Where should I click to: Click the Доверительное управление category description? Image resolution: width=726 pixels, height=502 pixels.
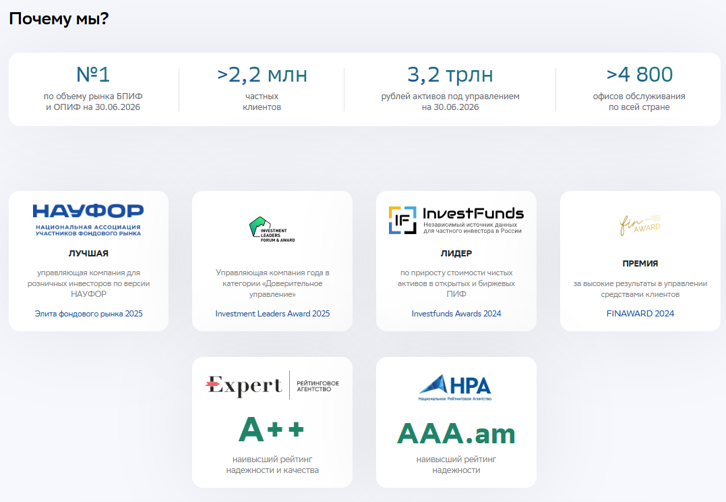272,283
